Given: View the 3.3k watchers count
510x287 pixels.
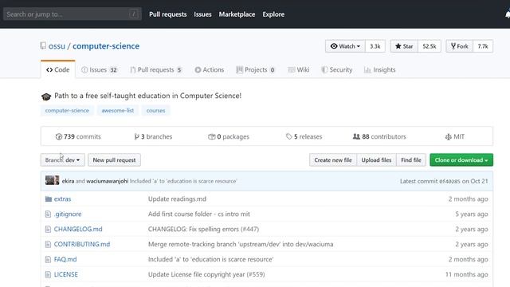Looking at the screenshot, I should [x=375, y=46].
